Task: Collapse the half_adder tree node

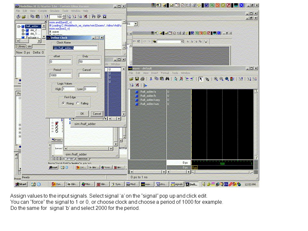Action: pyautogui.click(x=19, y=26)
